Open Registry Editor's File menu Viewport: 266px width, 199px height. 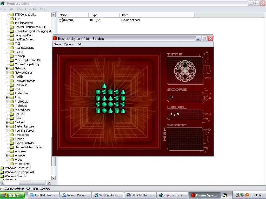coord(3,9)
